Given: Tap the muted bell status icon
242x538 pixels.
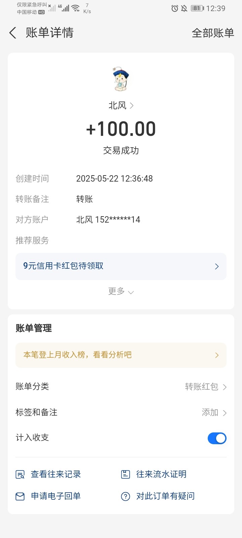Looking at the screenshot, I should tap(184, 8).
